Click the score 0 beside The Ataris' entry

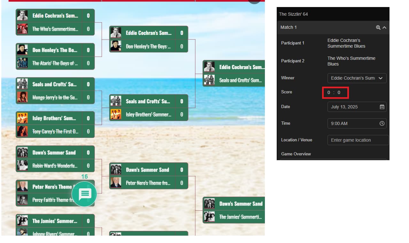tap(88, 63)
